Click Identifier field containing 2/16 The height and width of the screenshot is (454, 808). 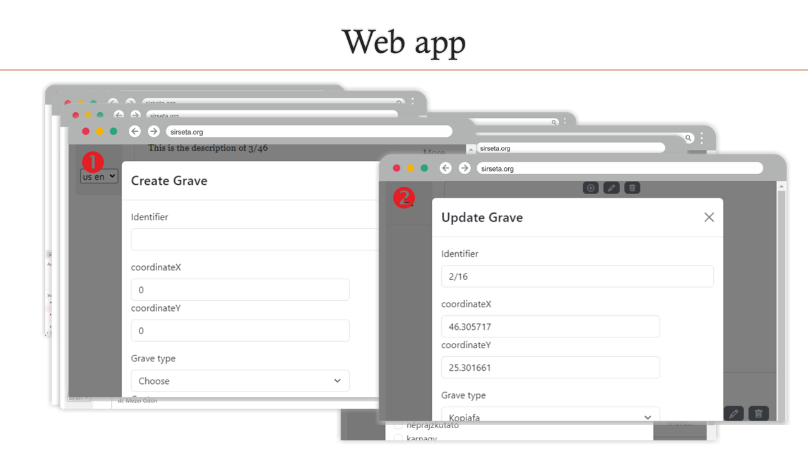point(577,276)
